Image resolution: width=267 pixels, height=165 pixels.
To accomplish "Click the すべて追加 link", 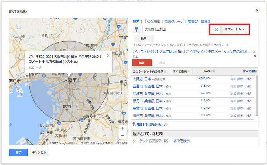I will [x=250, y=71].
